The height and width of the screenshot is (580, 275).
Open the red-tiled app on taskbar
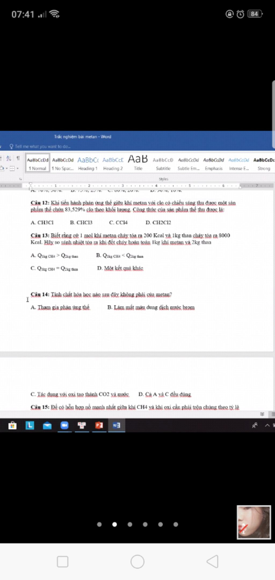point(82,425)
